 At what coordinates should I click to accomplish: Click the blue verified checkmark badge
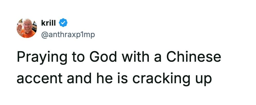63,23
